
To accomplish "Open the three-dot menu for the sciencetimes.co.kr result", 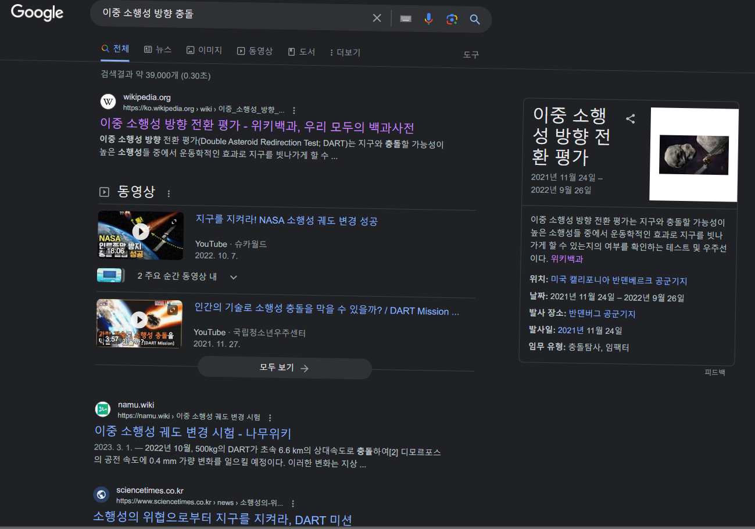I will [293, 503].
